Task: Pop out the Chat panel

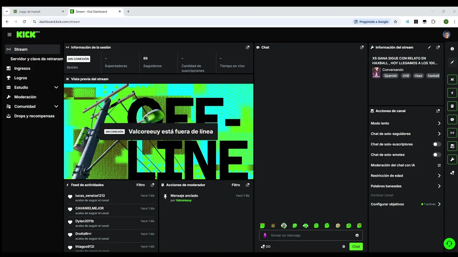Action: point(362,47)
